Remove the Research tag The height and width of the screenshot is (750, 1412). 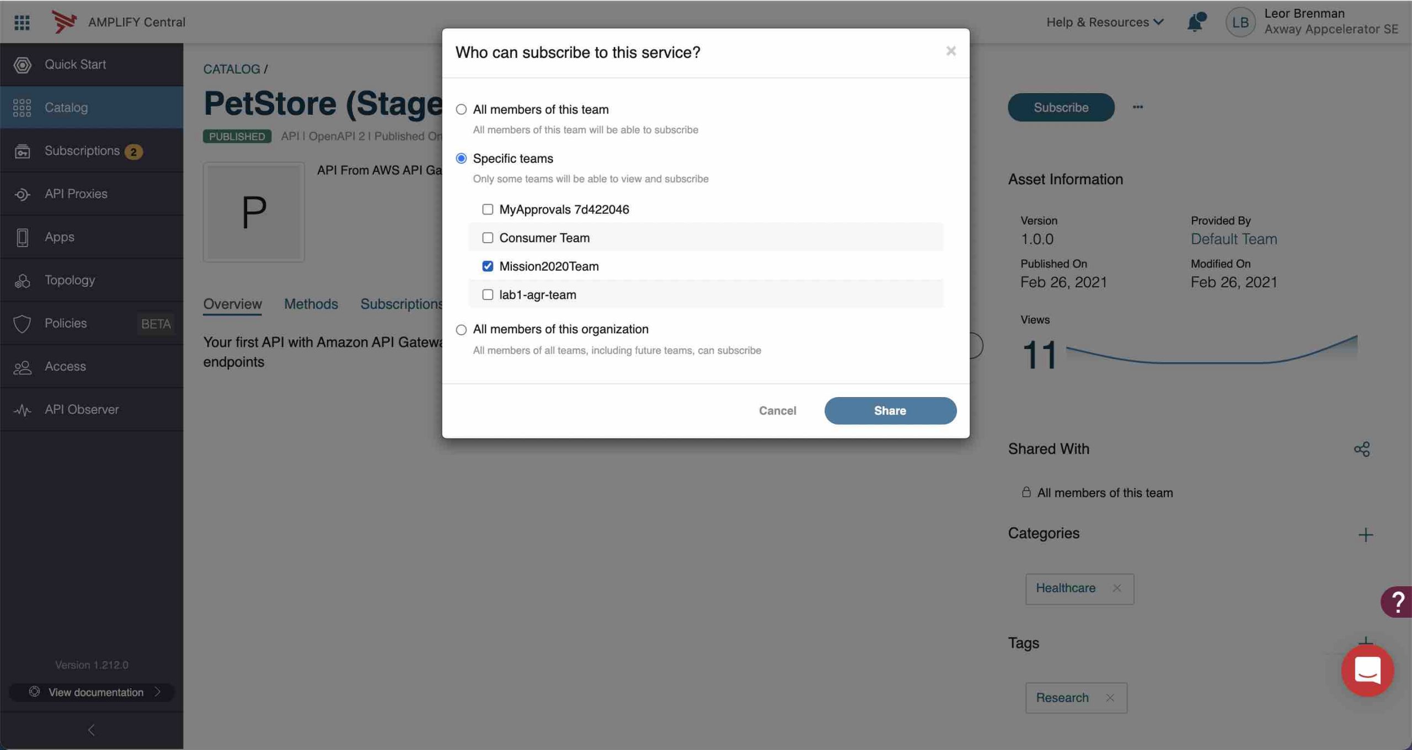(x=1110, y=698)
